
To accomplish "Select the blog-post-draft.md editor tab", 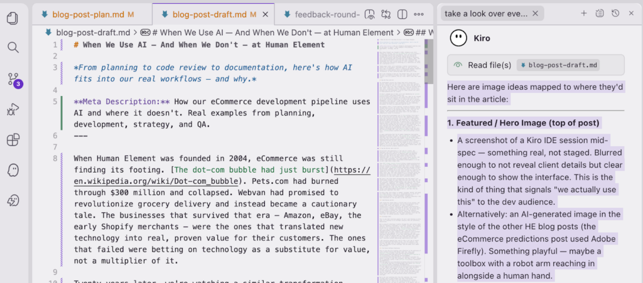I will (x=213, y=14).
